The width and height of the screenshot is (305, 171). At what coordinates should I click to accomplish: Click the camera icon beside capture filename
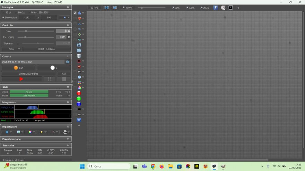68,62
